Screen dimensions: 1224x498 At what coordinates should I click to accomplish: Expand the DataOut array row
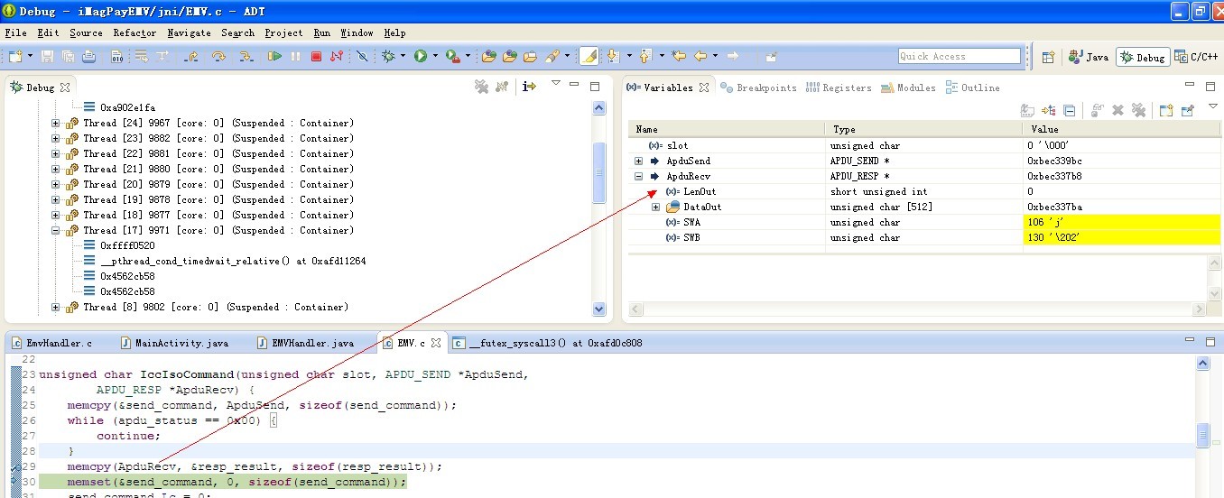click(x=656, y=207)
